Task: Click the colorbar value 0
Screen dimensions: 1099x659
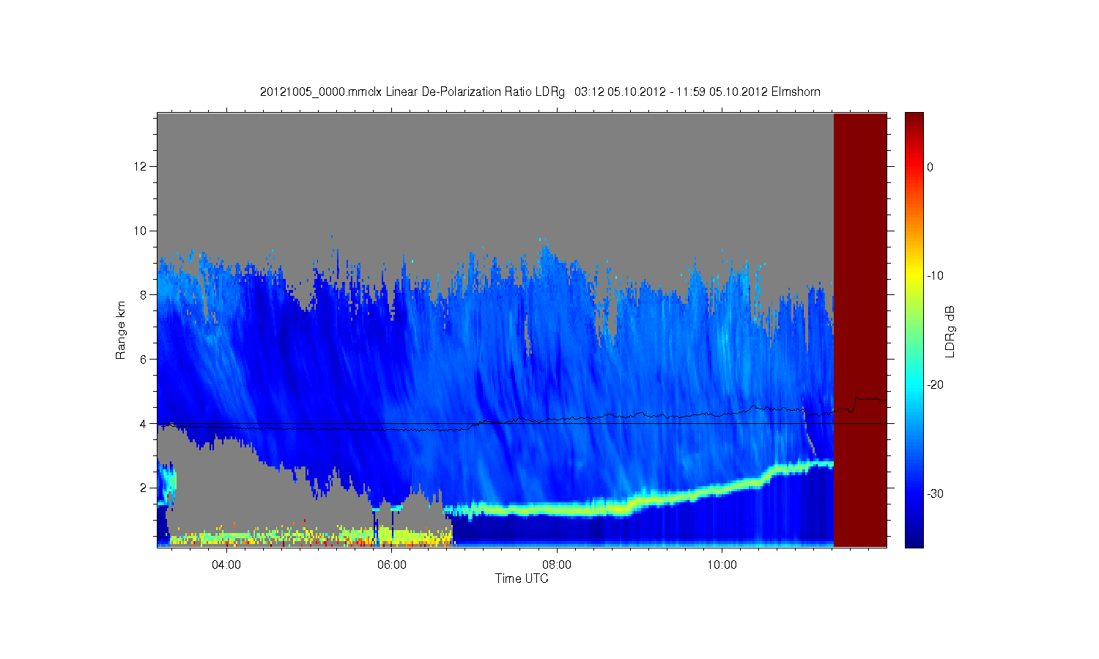Action: [x=930, y=167]
